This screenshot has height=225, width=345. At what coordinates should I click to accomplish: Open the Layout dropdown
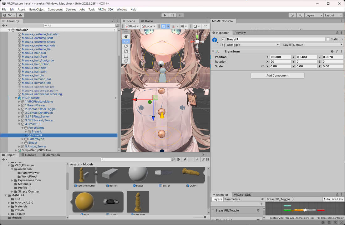point(333,15)
